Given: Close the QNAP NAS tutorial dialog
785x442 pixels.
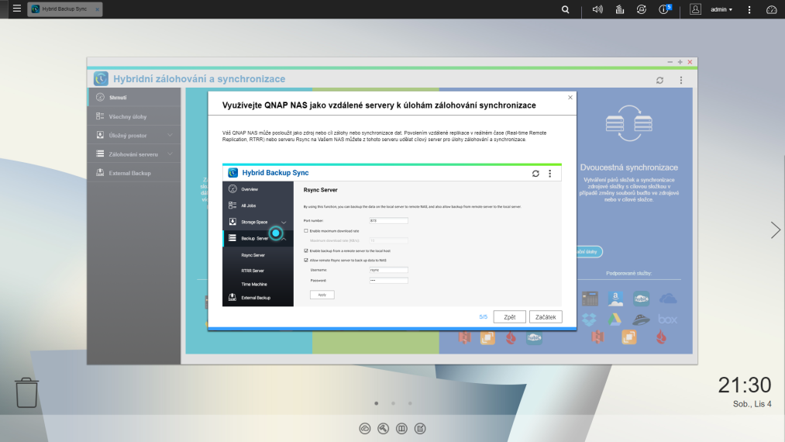Looking at the screenshot, I should [x=570, y=97].
